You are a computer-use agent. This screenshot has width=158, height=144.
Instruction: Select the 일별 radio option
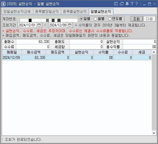tap(85, 19)
